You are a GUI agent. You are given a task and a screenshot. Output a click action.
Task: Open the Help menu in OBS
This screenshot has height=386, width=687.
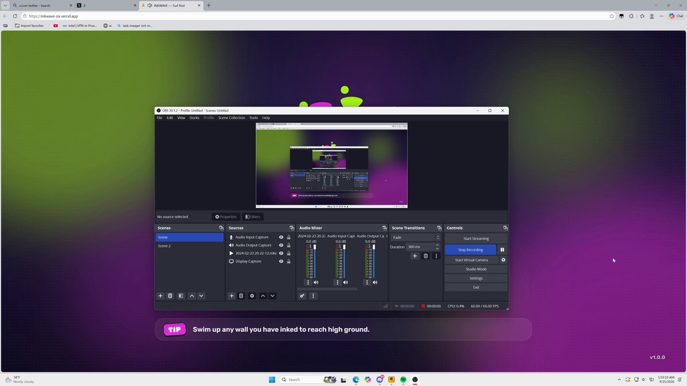(266, 118)
